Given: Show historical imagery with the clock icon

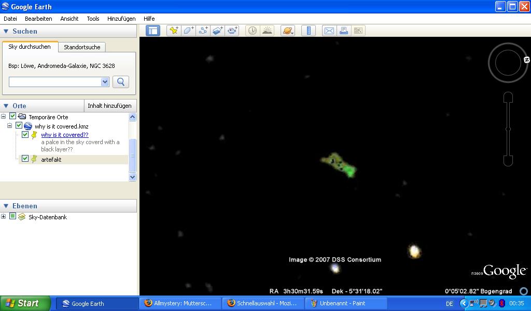Looking at the screenshot, I should click(253, 31).
